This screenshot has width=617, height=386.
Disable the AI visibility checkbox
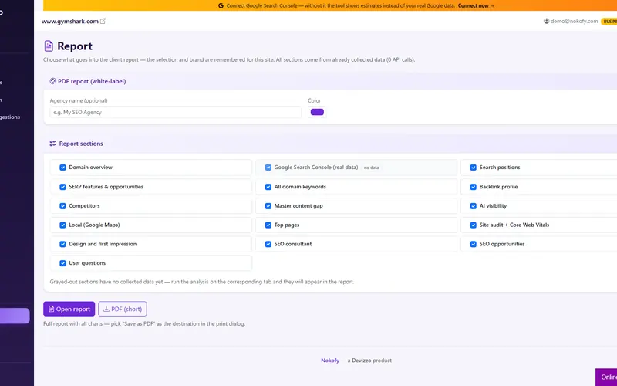[x=474, y=206]
